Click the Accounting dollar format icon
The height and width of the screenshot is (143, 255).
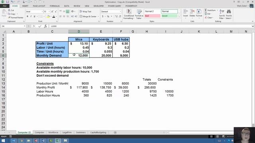click(x=103, y=16)
